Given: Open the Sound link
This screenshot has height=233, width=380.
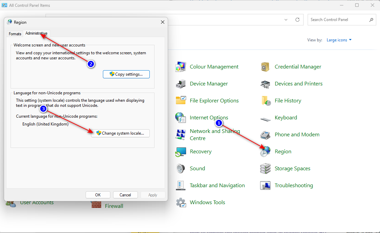Looking at the screenshot, I should [197, 169].
